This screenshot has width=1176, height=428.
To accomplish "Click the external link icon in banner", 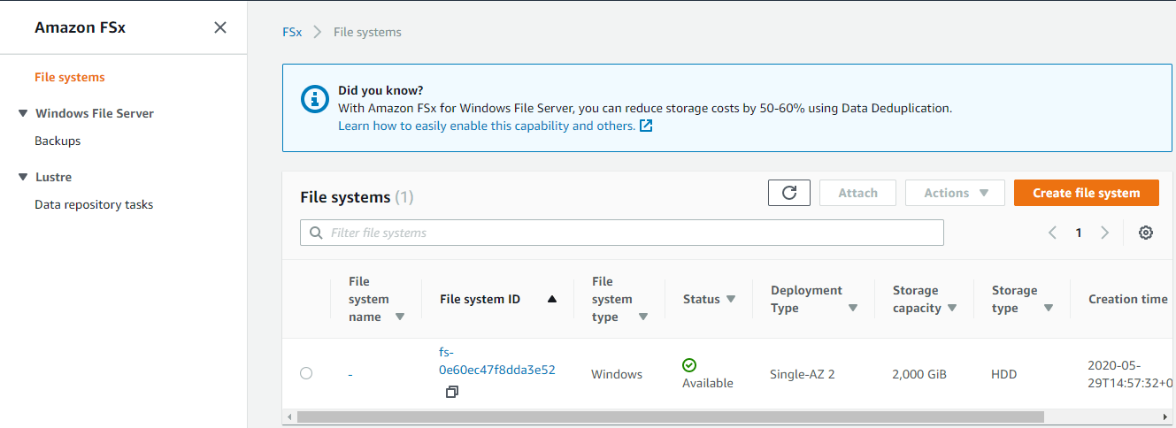I will coord(646,126).
